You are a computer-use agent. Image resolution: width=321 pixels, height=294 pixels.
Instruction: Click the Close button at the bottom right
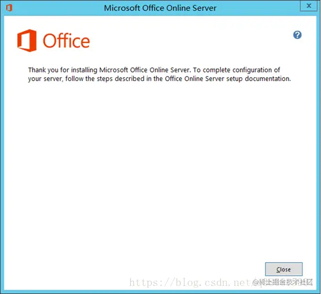284,269
